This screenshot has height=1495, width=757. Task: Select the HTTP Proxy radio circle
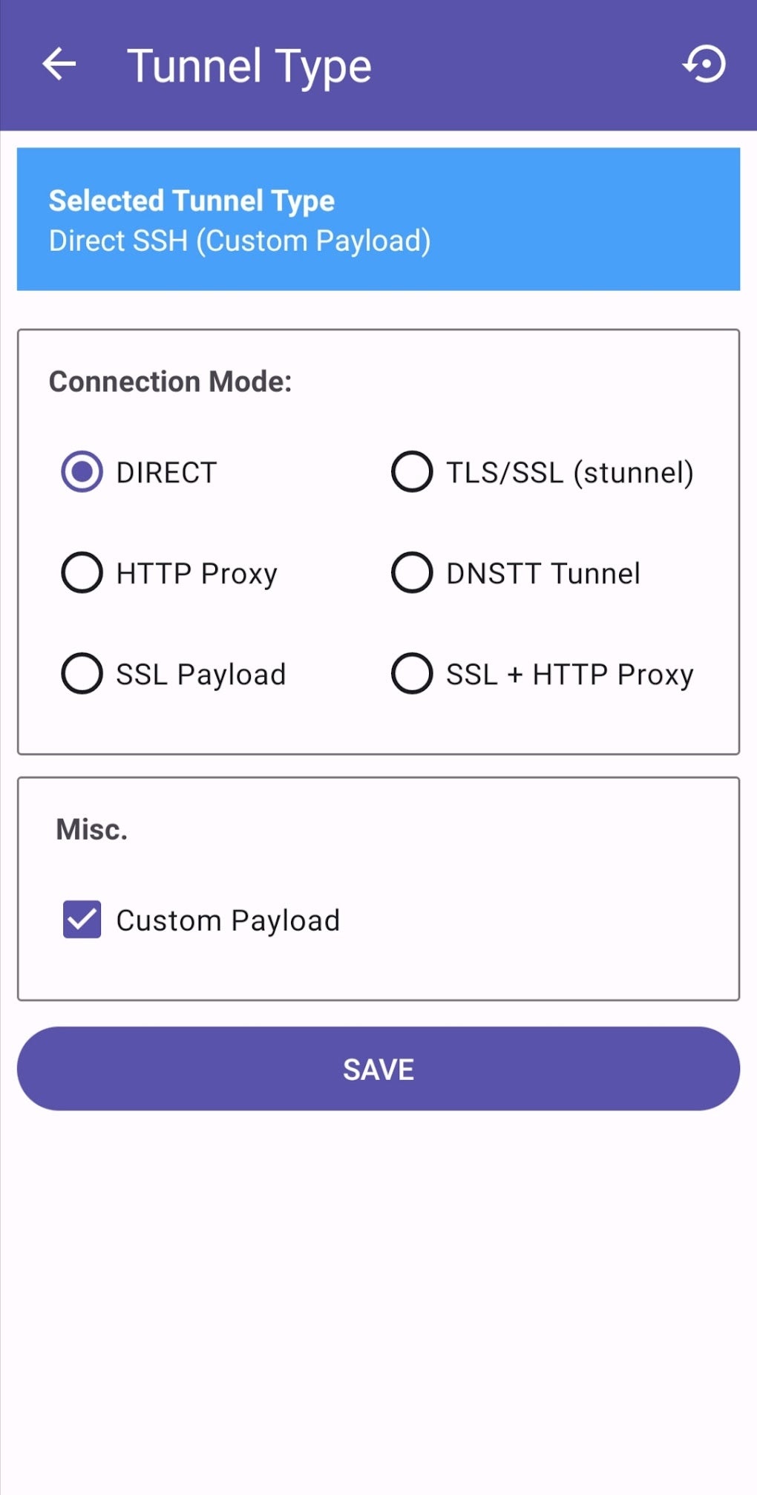click(82, 573)
